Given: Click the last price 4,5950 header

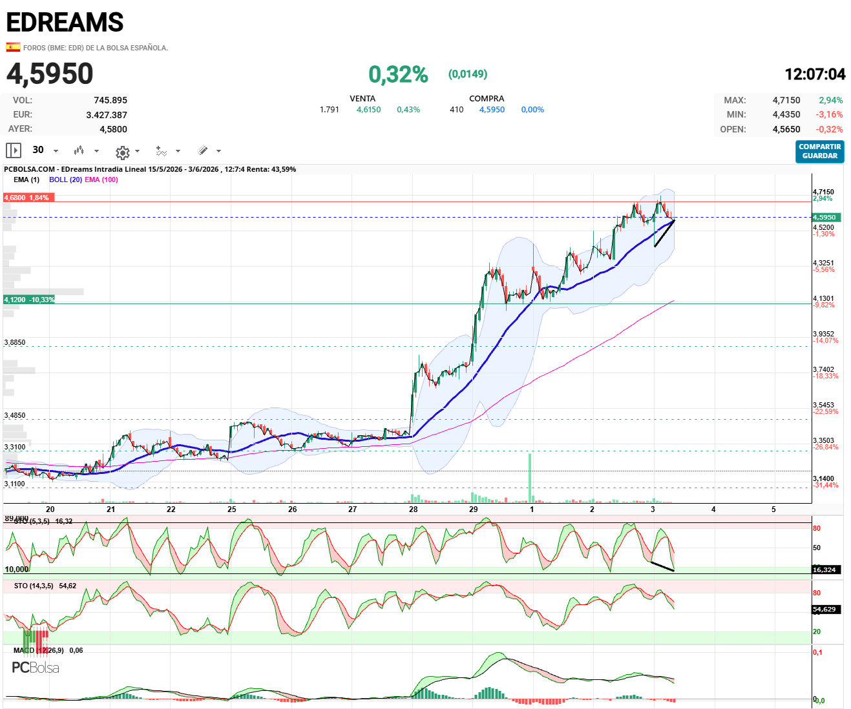Looking at the screenshot, I should tap(50, 74).
